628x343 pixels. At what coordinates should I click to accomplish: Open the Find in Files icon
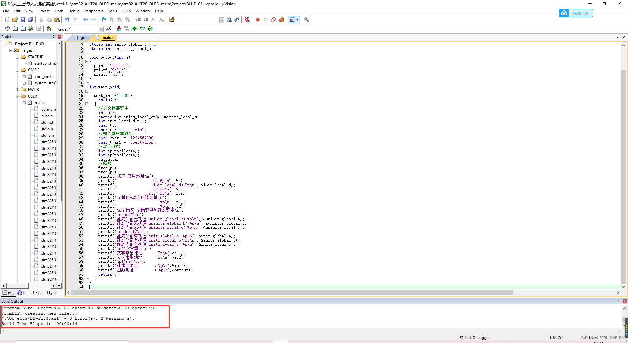click(x=172, y=20)
